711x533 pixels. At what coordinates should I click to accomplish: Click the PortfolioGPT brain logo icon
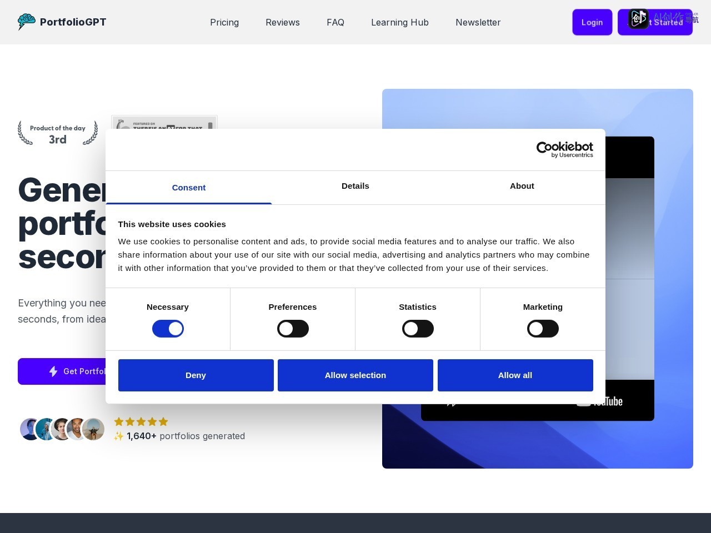coord(27,22)
